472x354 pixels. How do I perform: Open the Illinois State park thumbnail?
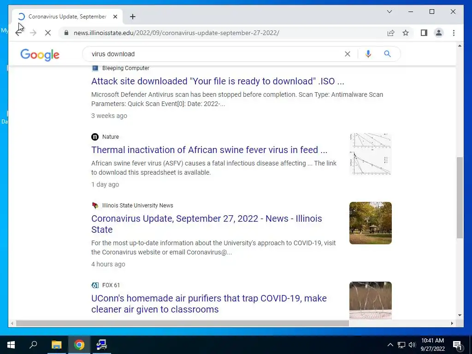pos(370,223)
